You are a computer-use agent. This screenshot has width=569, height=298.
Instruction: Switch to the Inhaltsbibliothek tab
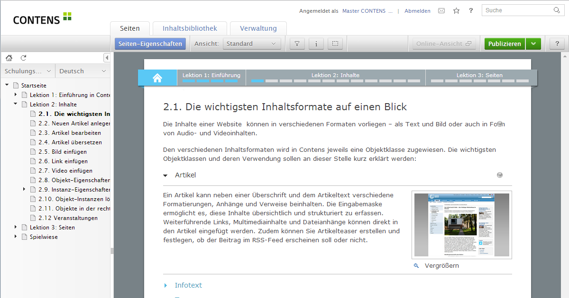(190, 28)
